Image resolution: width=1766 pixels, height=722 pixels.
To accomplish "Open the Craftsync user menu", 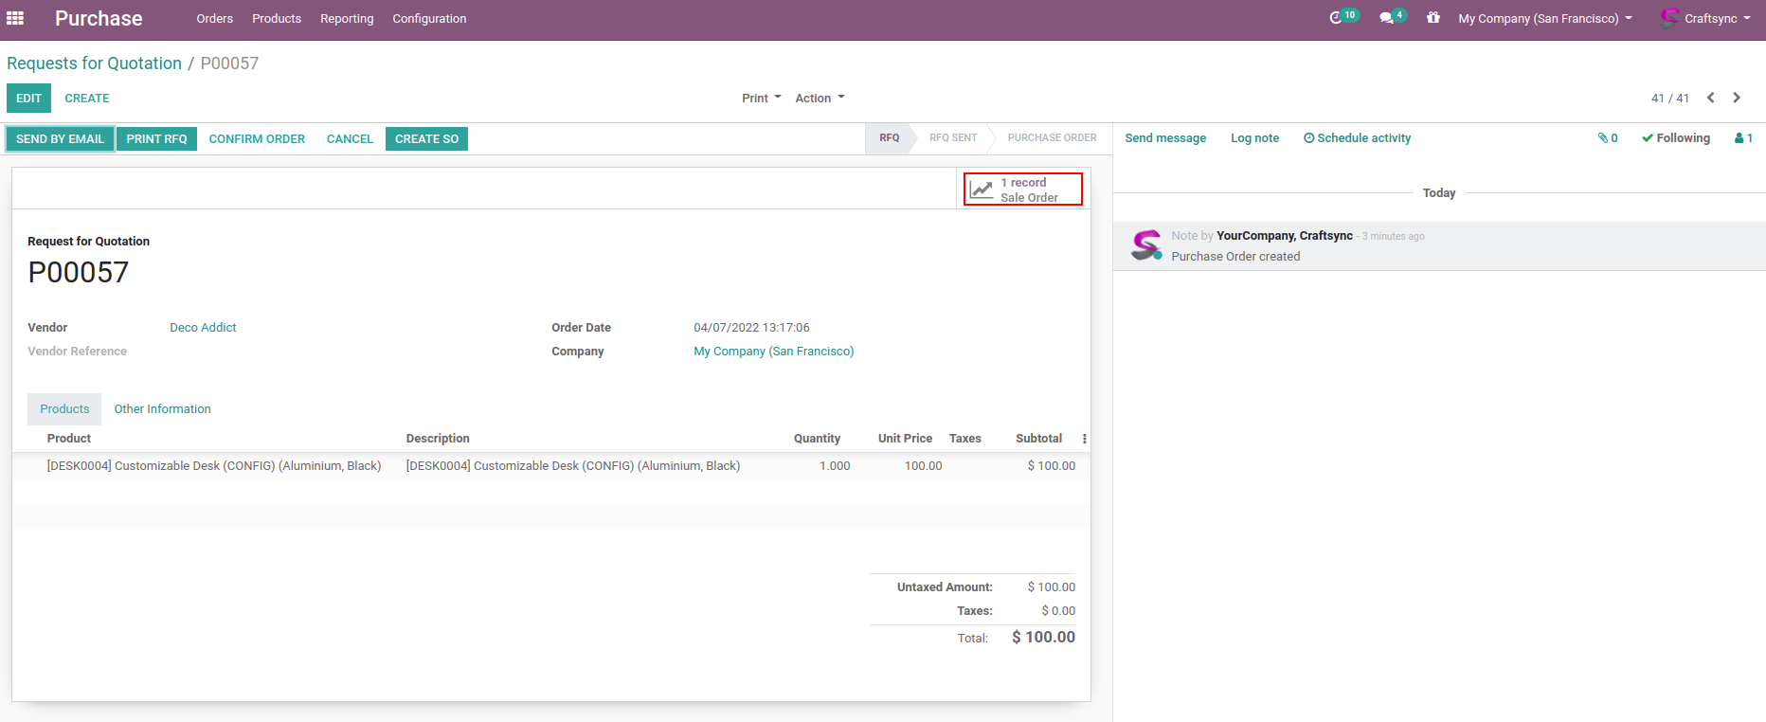I will [x=1706, y=19].
